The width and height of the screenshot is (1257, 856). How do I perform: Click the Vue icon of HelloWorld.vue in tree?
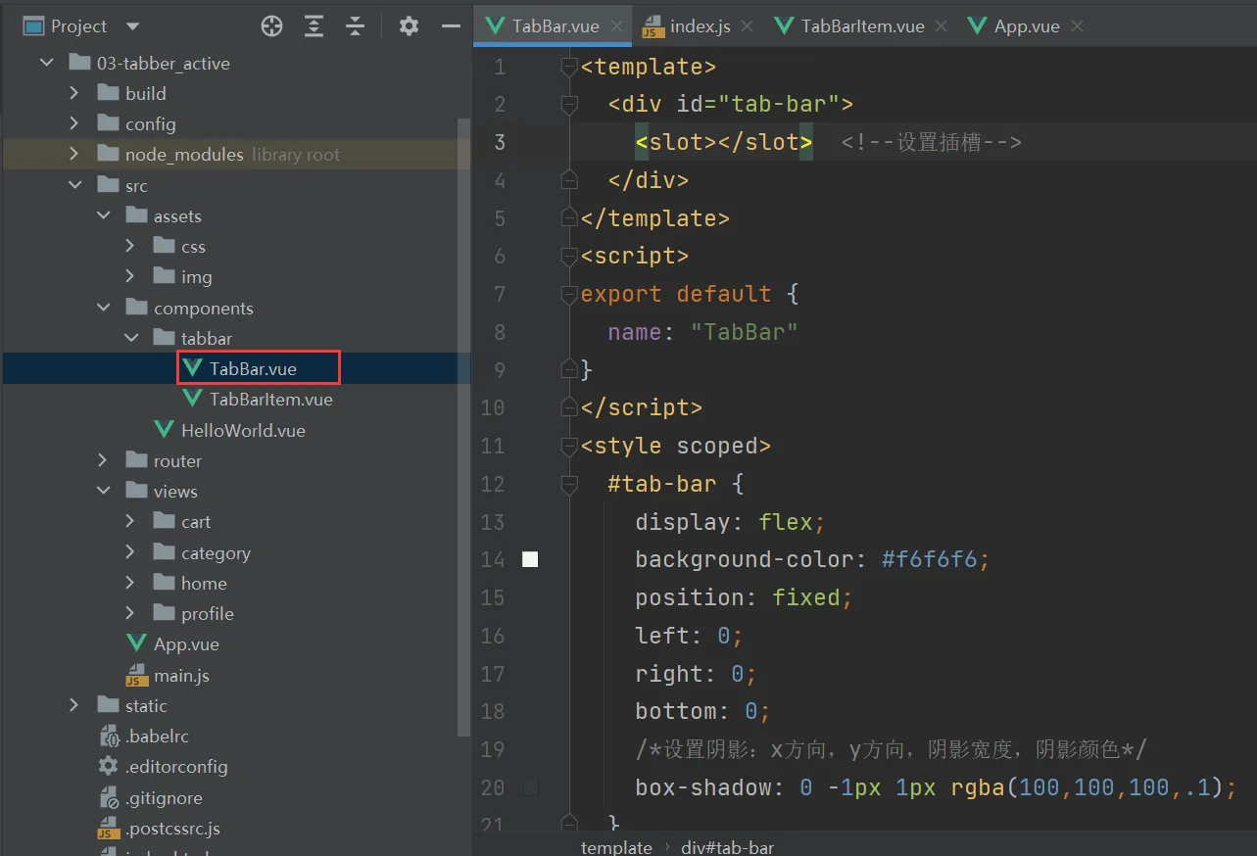click(165, 429)
